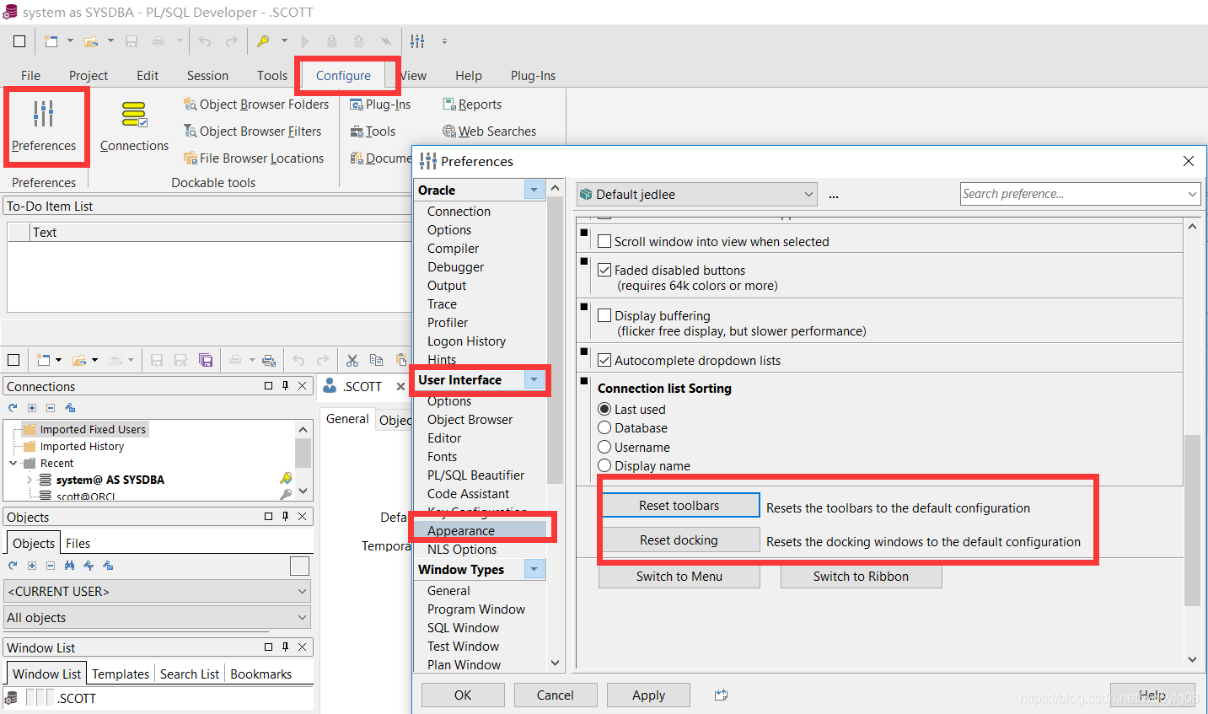Click the scissors Cut icon
The width and height of the screenshot is (1208, 714).
click(352, 359)
